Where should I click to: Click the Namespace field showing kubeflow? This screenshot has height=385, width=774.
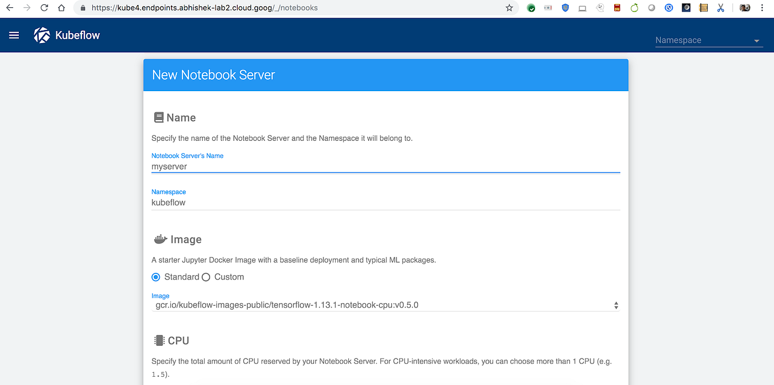coord(386,203)
